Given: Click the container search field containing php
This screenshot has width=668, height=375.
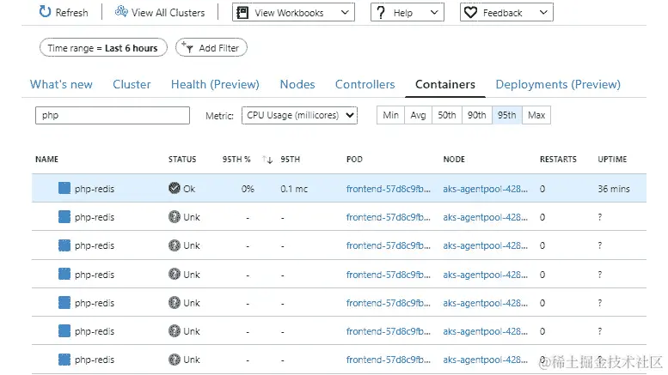Looking at the screenshot, I should click(x=113, y=115).
